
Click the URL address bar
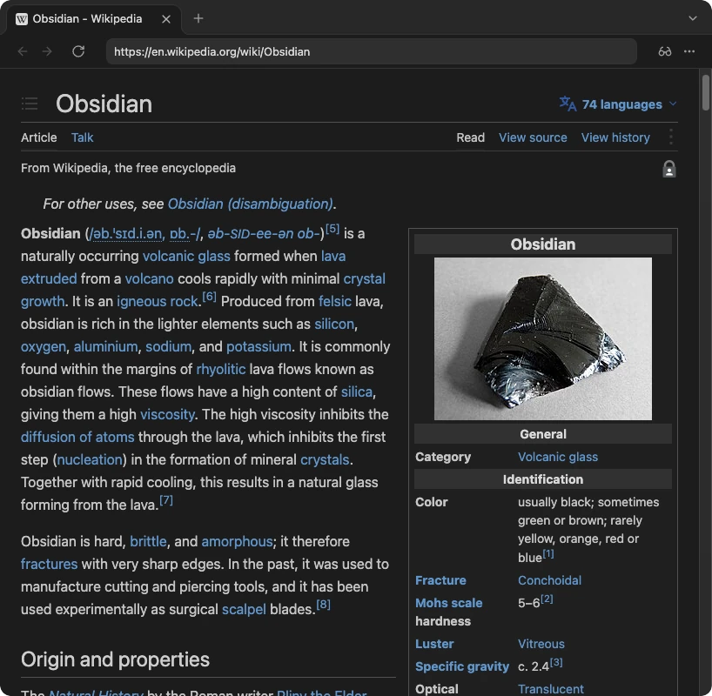click(x=371, y=51)
